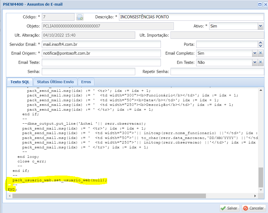Switch to the Texto SQL tab

point(20,82)
